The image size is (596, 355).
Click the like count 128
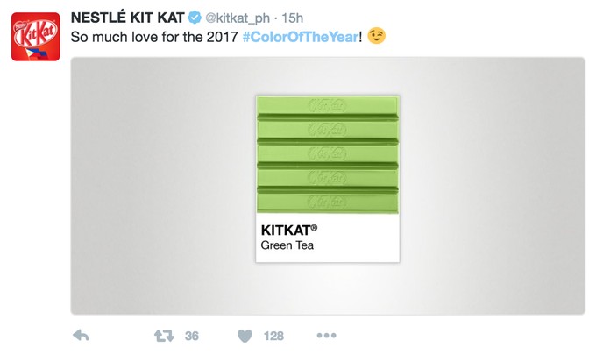[273, 335]
